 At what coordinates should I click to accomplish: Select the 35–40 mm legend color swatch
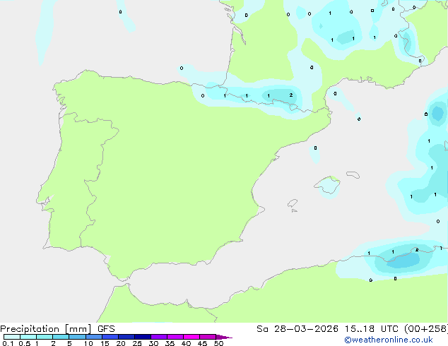point(175,337)
